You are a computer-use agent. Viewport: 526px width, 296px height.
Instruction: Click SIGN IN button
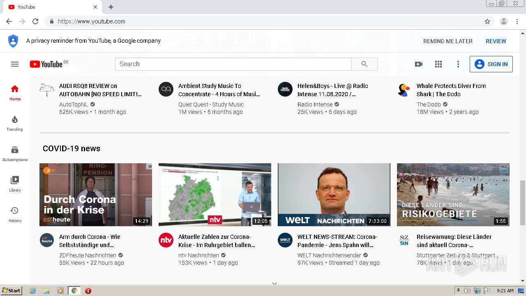491,64
